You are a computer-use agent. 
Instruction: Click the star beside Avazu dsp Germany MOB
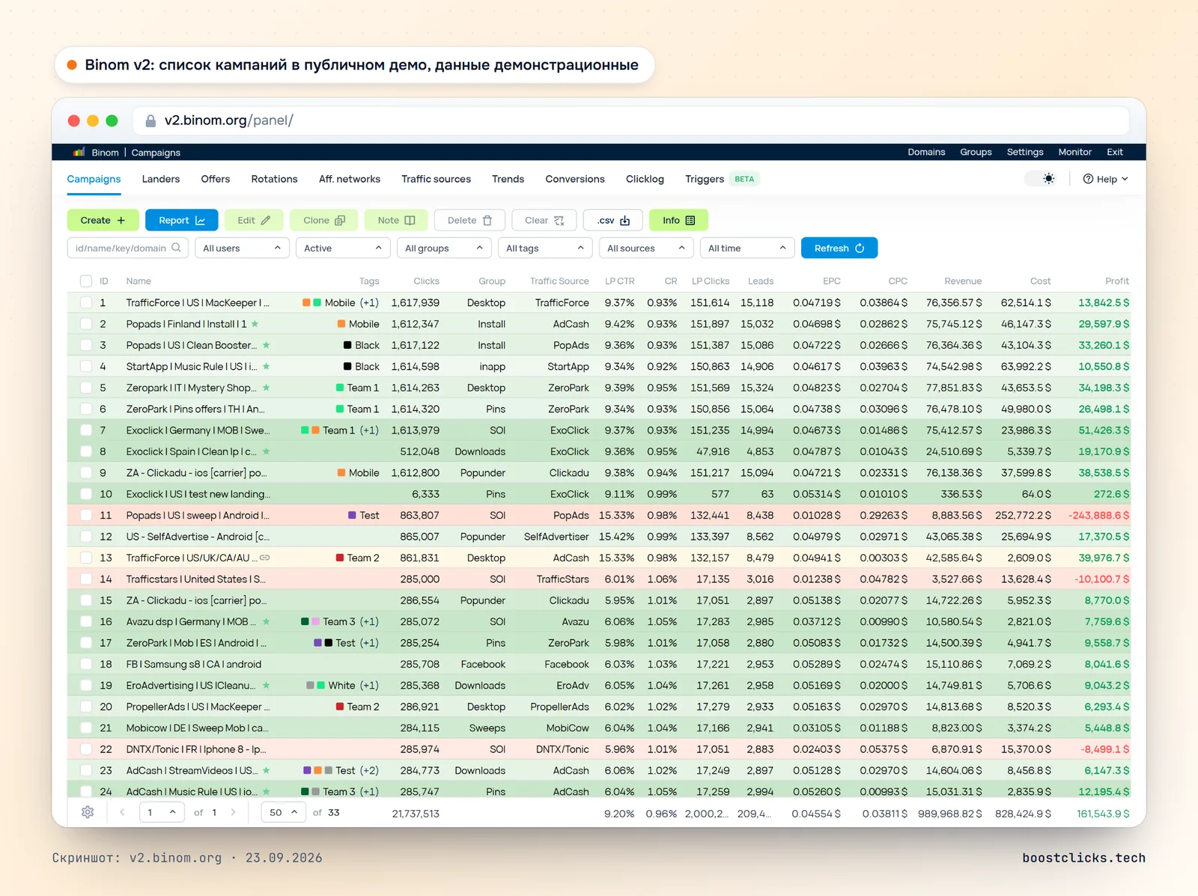point(267,621)
